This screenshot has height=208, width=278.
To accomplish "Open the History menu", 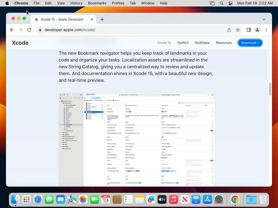I will tap(76, 3).
